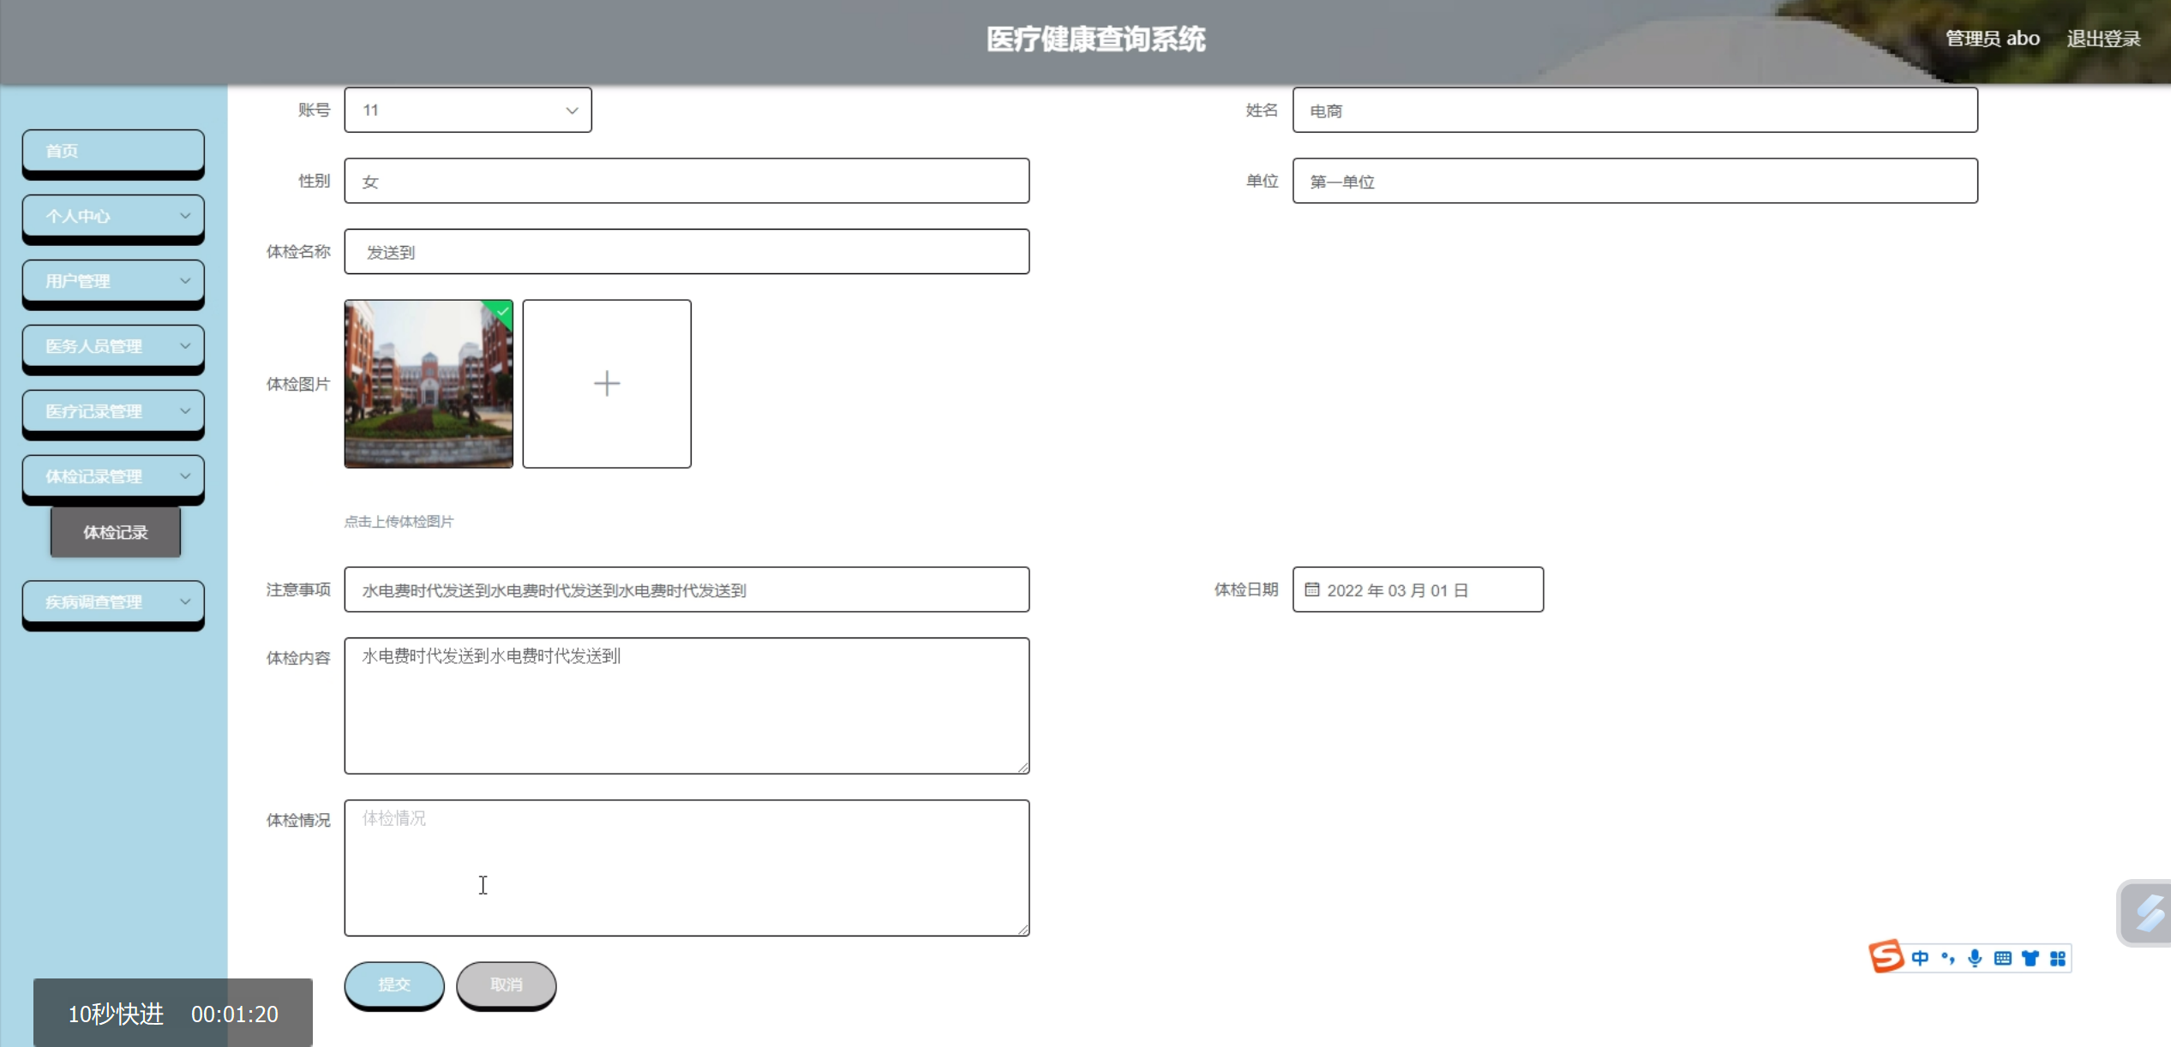Open the Sogou soft keyboard

coord(2002,958)
